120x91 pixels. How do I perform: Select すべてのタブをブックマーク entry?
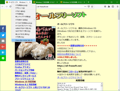click(x=23, y=26)
